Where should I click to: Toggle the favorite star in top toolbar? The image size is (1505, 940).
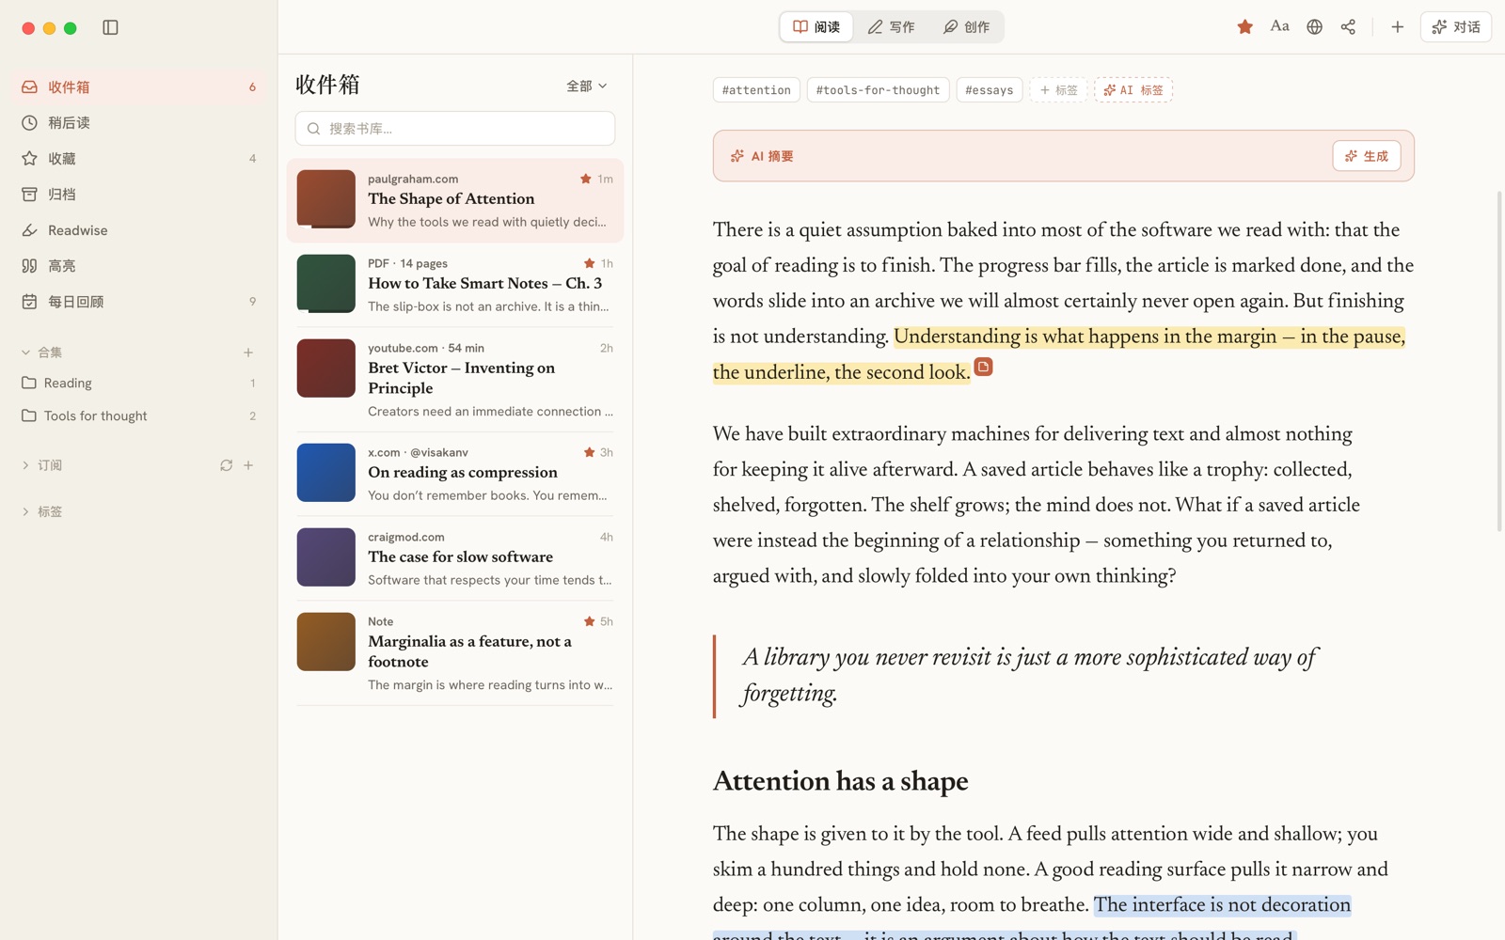coord(1244,27)
